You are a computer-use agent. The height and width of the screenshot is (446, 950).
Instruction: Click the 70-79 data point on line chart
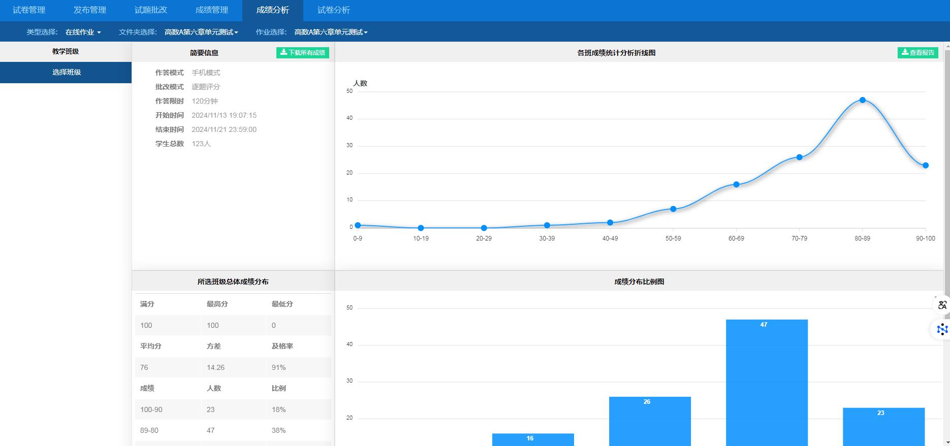click(x=800, y=157)
